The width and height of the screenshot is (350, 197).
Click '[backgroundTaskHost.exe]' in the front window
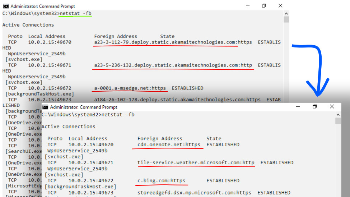pyautogui.click(x=80, y=187)
